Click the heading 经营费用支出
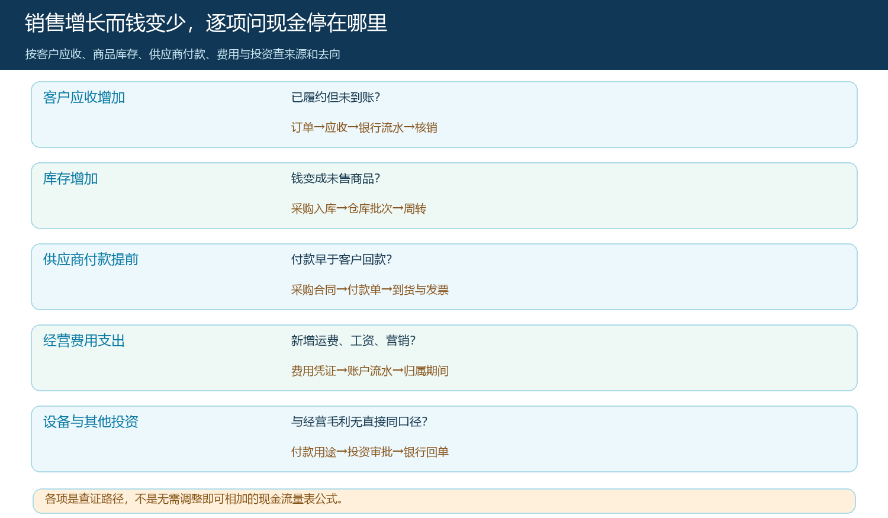The width and height of the screenshot is (888, 518). click(x=84, y=341)
